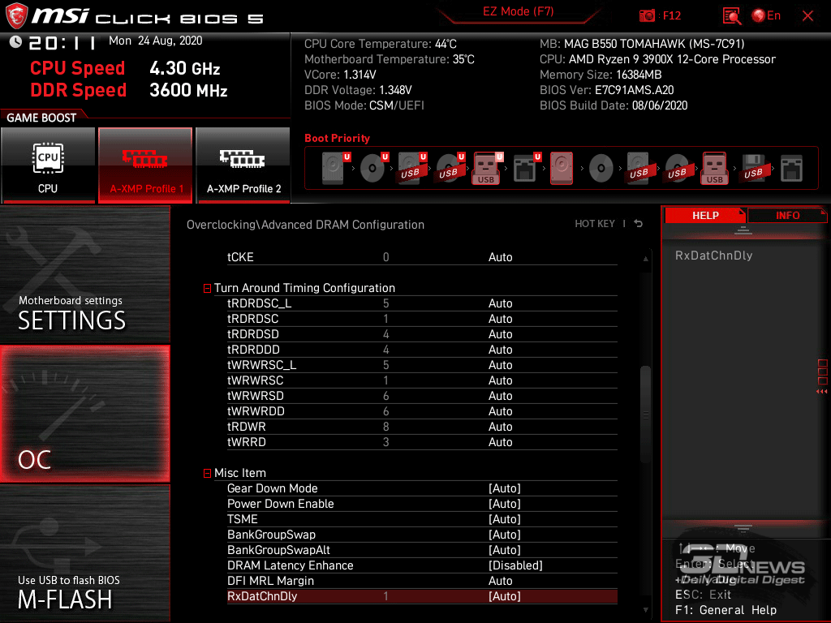This screenshot has width=831, height=623.
Task: Click the settings list scrollbar thumb
Action: 645,415
